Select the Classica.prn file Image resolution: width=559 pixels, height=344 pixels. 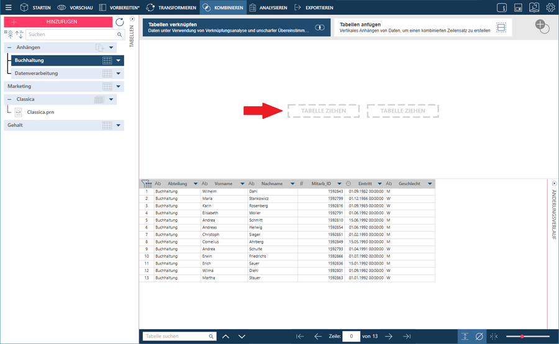pos(40,112)
